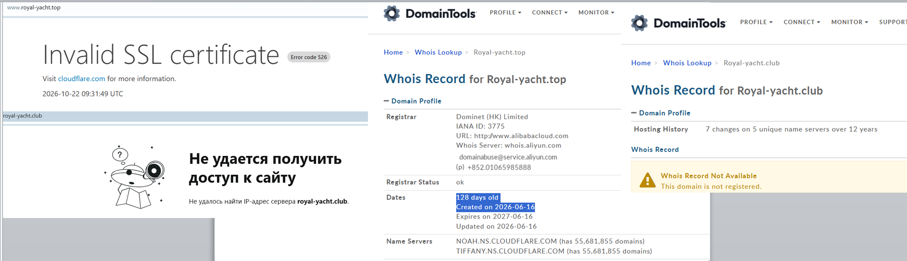Go to Home breadcrumb in Royal-yacht.club window
Image resolution: width=907 pixels, height=261 pixels.
click(641, 63)
